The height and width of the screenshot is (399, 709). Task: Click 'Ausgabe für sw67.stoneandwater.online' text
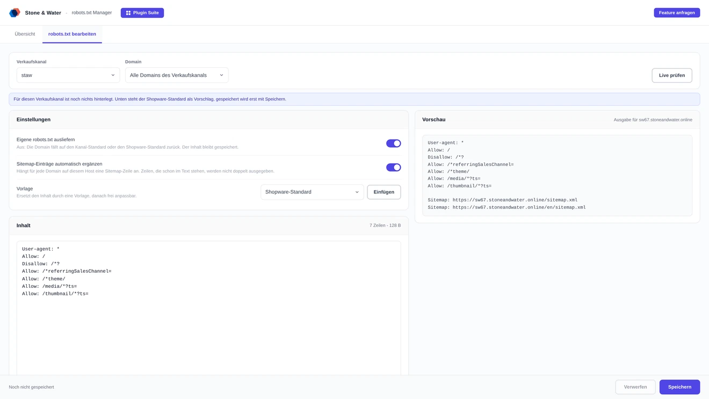(653, 120)
